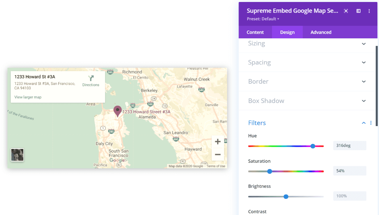Image resolution: width=379 pixels, height=215 pixels.
Task: Zoom out the map with minus button
Action: pos(218,155)
